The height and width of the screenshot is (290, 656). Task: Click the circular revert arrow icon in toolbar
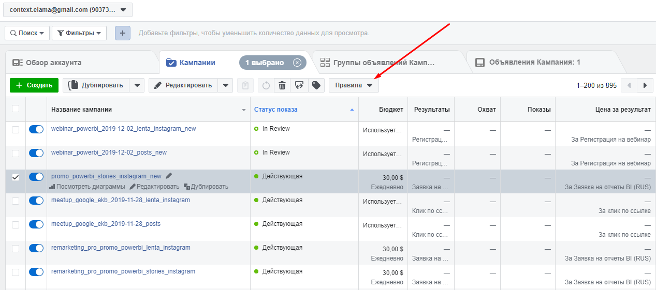coord(266,85)
